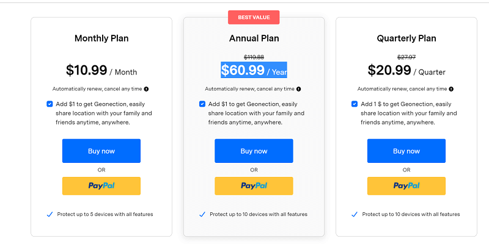The image size is (489, 244).
Task: Click info icon under Quarterly Plan auto-renew
Action: coord(452,89)
